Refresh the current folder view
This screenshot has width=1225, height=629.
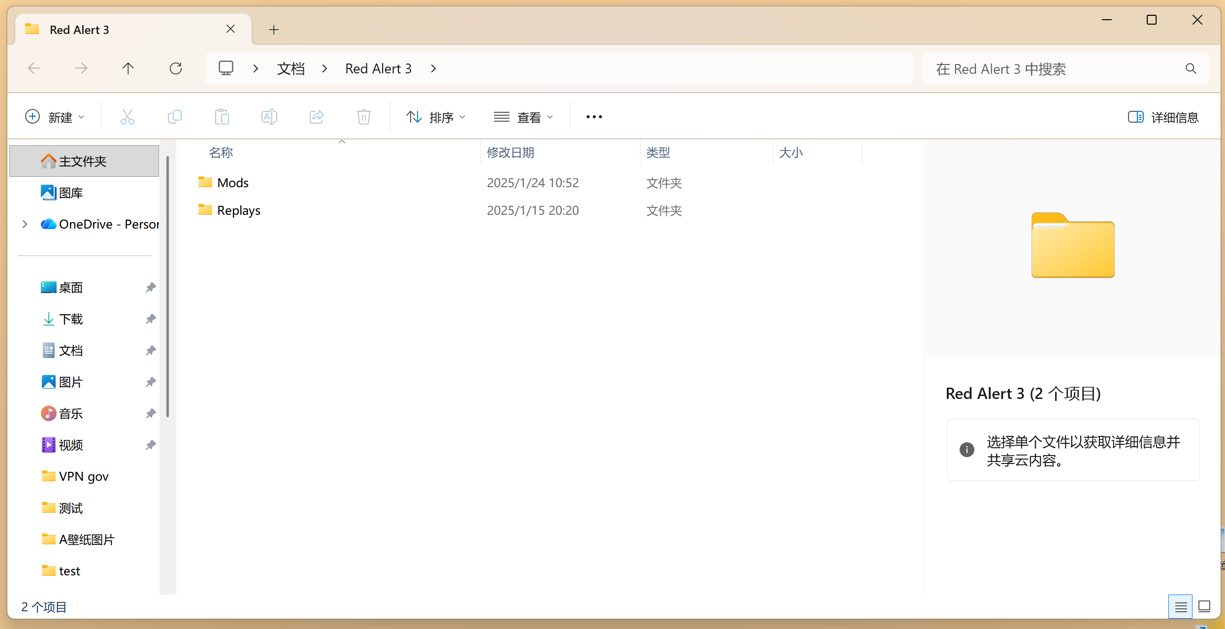[176, 68]
